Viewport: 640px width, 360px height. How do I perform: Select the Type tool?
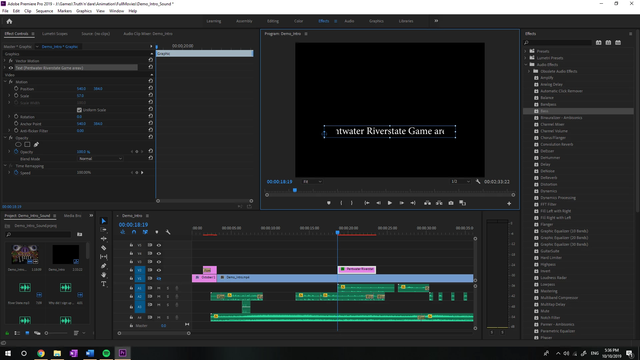click(104, 284)
